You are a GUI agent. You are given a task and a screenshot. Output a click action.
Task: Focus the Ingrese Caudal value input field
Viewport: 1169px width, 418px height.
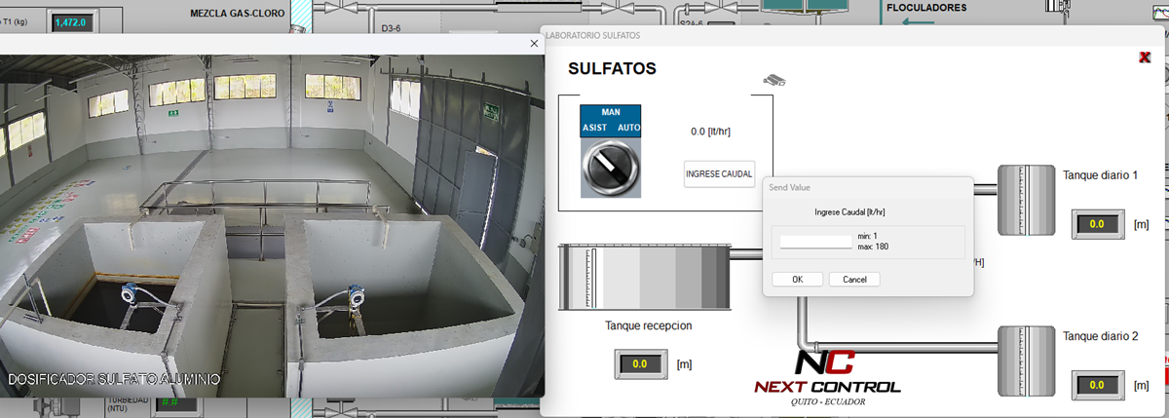[815, 241]
